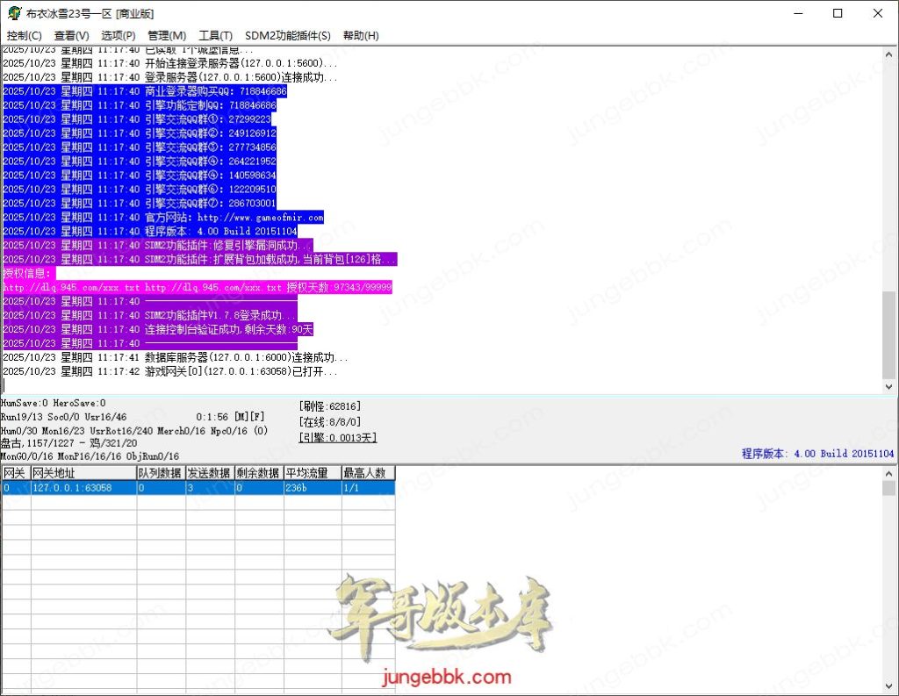Open the 控制(C) menu
The width and height of the screenshot is (899, 696).
coord(25,35)
